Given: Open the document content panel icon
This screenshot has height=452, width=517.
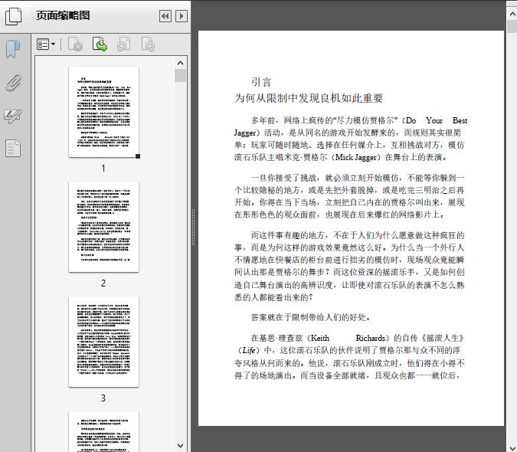Looking at the screenshot, I should [13, 148].
